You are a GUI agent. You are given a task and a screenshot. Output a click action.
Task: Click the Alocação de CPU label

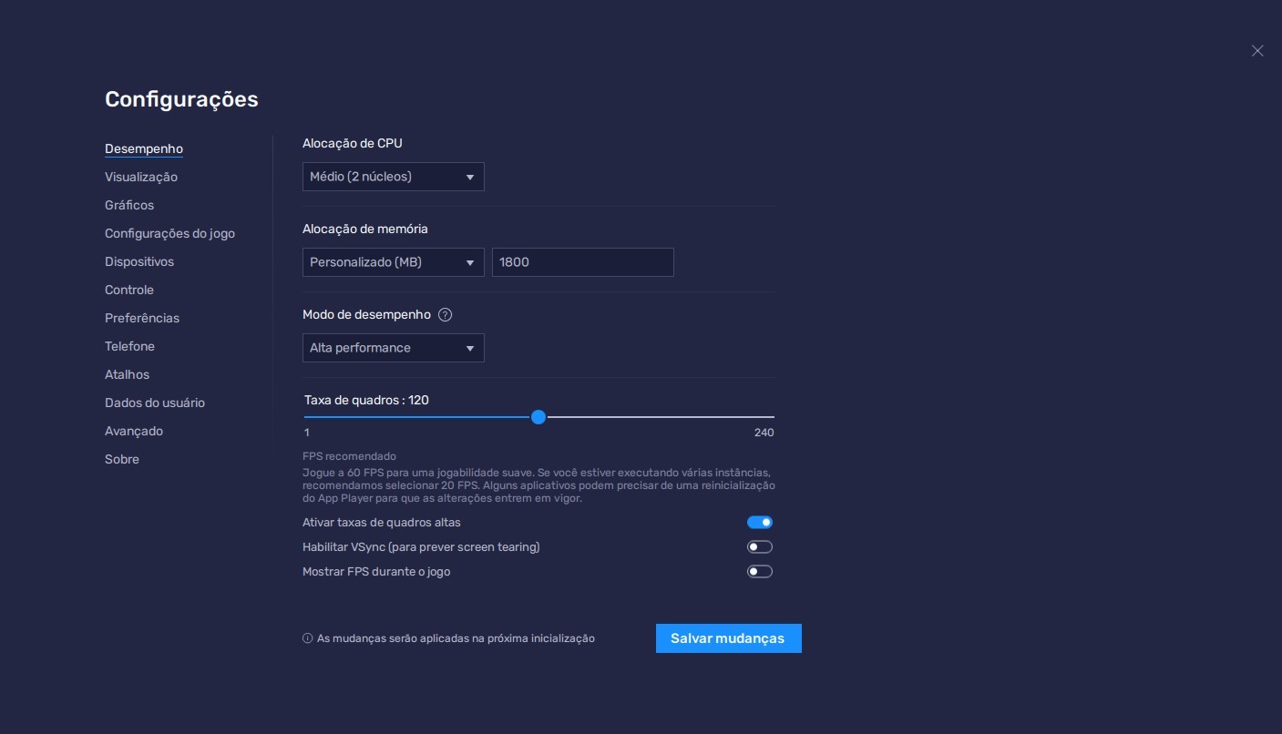[353, 143]
